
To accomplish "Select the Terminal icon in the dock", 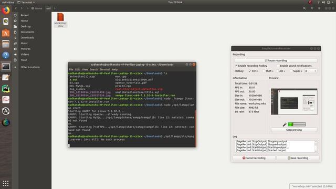I will click(6, 67).
